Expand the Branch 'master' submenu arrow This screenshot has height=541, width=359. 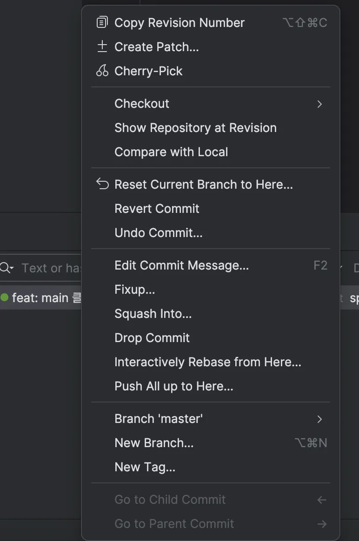pos(319,419)
